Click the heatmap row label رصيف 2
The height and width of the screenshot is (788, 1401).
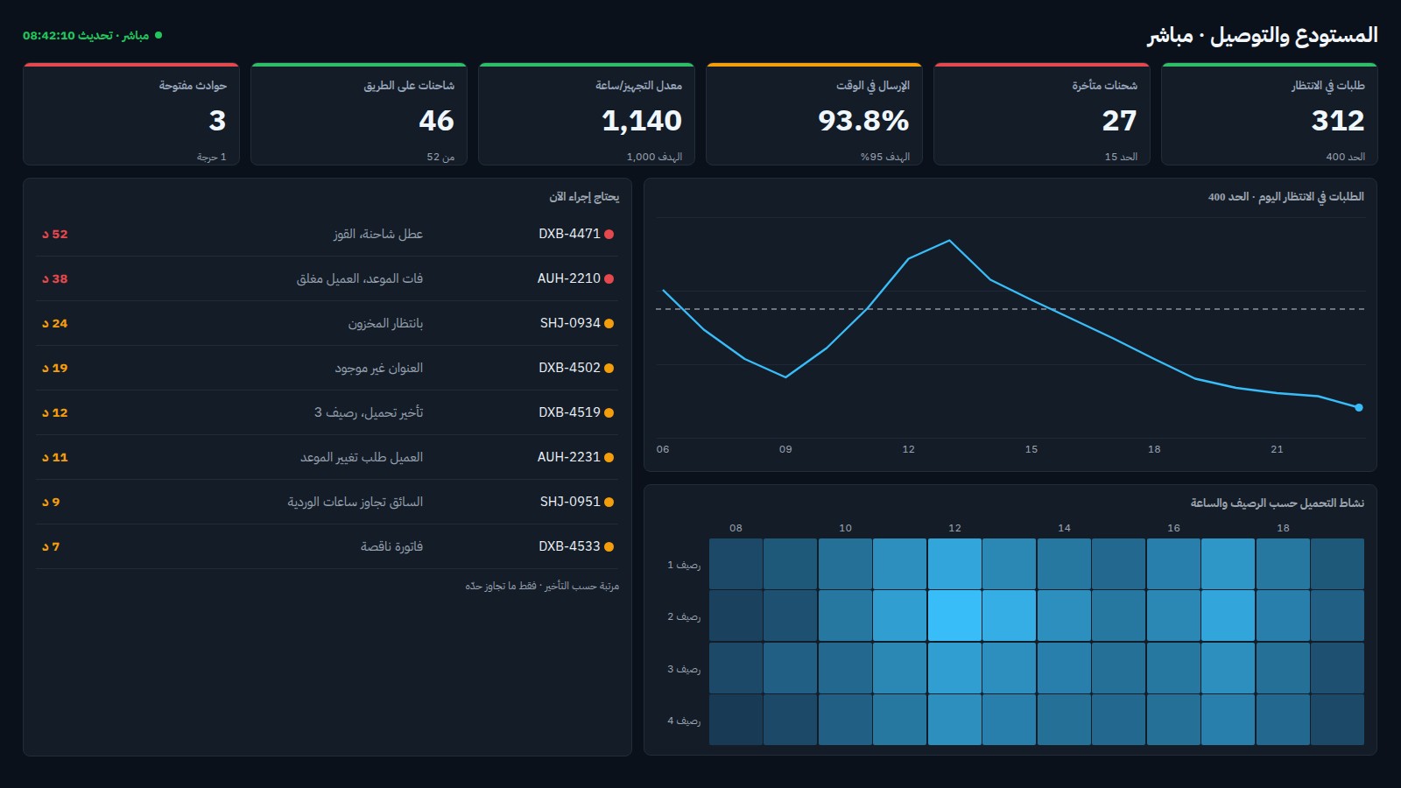684,616
